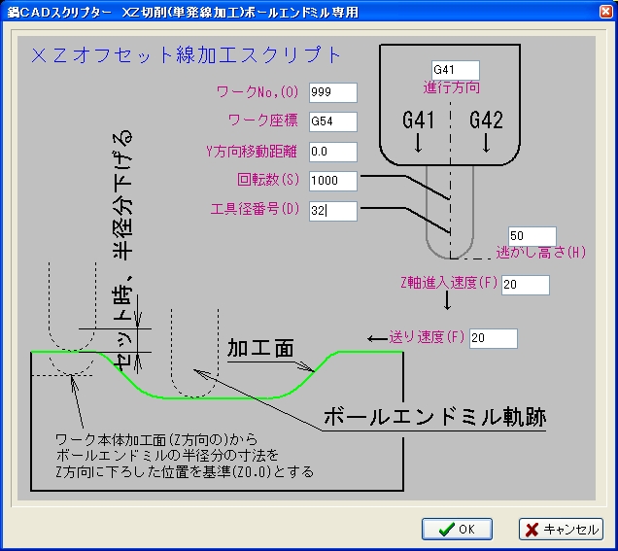Viewport: 618px width, 551px height.
Task: Click the 進行方向 label
Action: click(x=452, y=87)
